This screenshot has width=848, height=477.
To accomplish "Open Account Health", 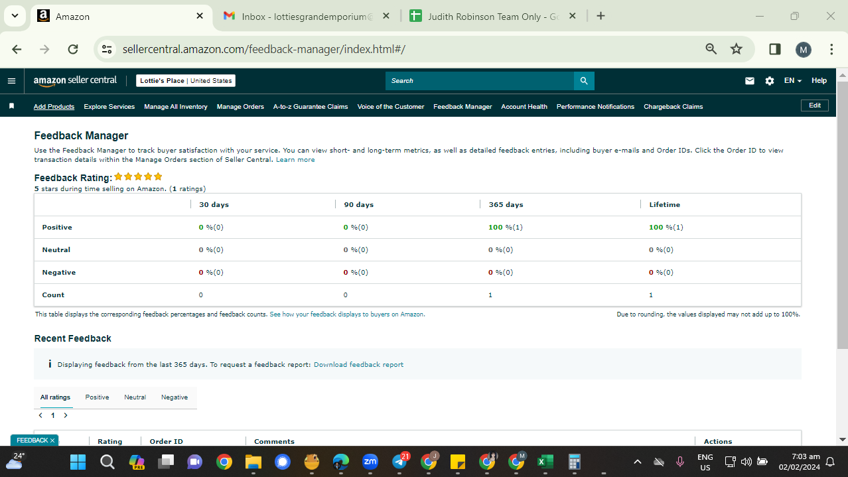I will pyautogui.click(x=524, y=107).
